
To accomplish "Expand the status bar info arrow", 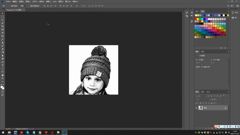I will [33, 129].
